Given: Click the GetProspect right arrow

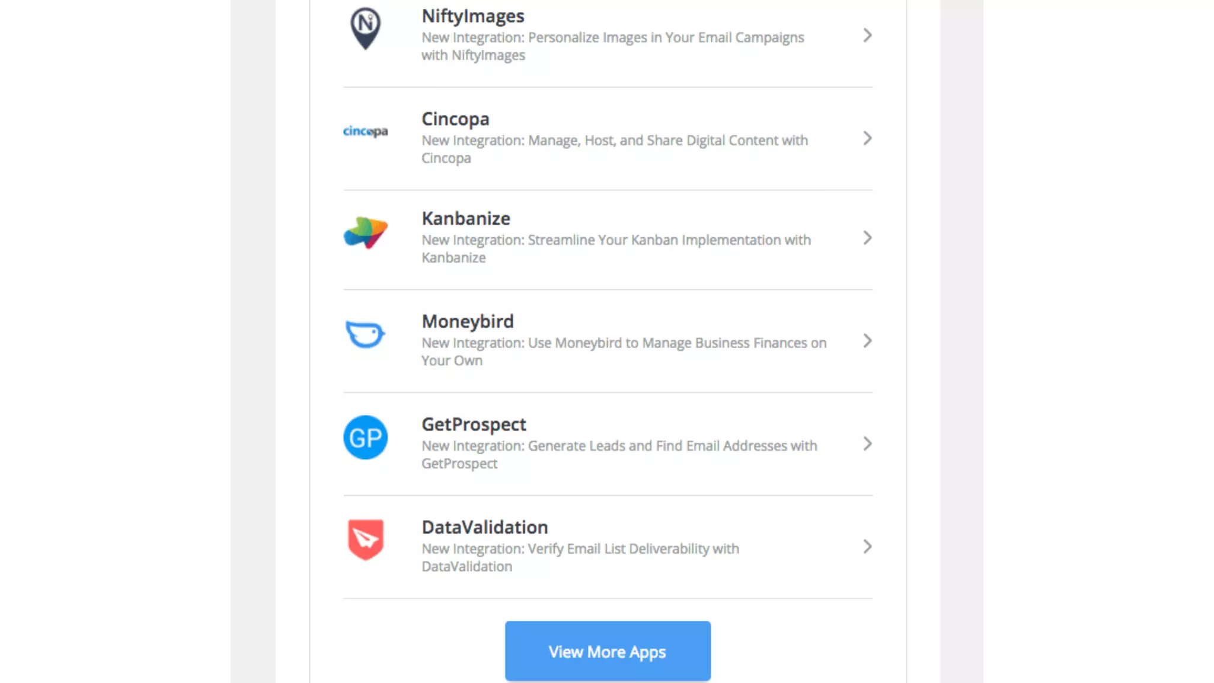Looking at the screenshot, I should pyautogui.click(x=867, y=444).
